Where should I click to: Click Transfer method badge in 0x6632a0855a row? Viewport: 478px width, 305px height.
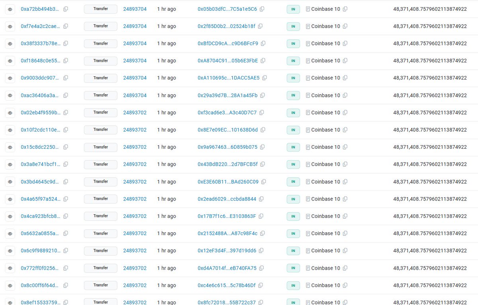click(x=100, y=233)
